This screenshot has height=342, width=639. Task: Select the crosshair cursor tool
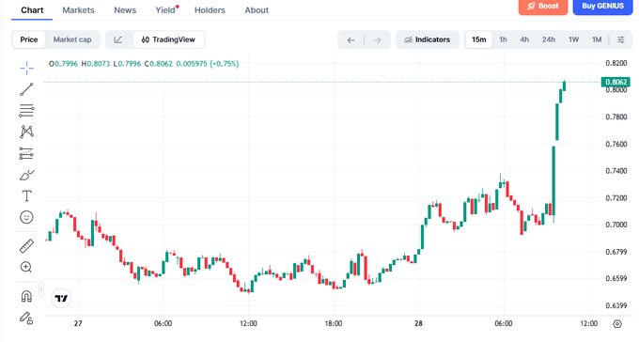tap(26, 68)
